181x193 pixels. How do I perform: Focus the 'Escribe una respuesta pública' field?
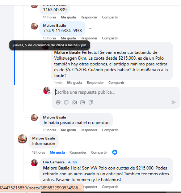pyautogui.click(x=116, y=92)
